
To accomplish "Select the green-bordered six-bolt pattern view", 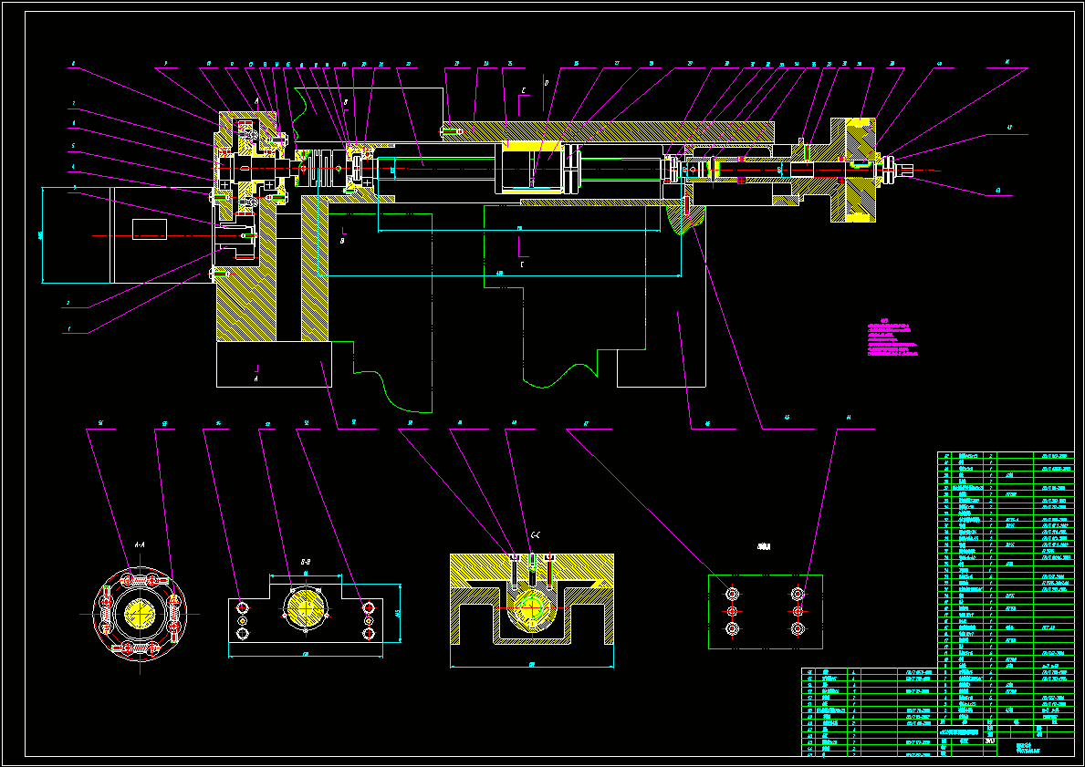I will [x=766, y=611].
